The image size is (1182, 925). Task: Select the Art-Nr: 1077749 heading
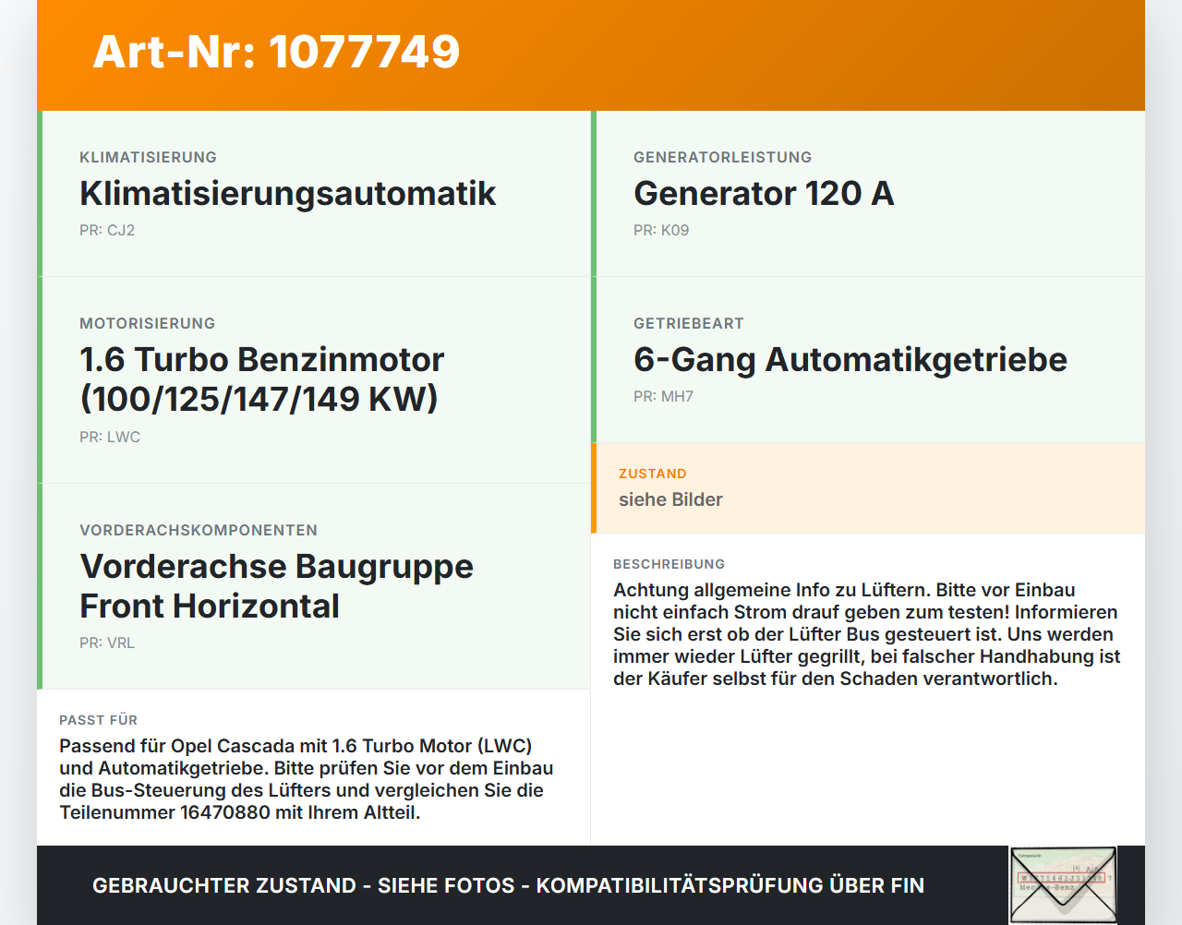[276, 52]
